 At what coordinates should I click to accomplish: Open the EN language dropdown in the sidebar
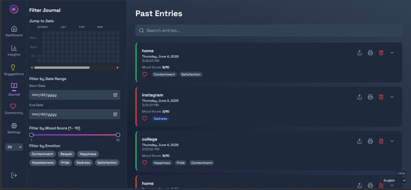[x=14, y=147]
